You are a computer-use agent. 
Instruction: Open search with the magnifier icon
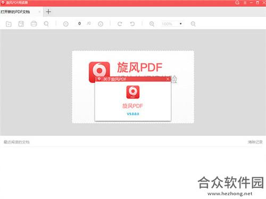(46, 24)
